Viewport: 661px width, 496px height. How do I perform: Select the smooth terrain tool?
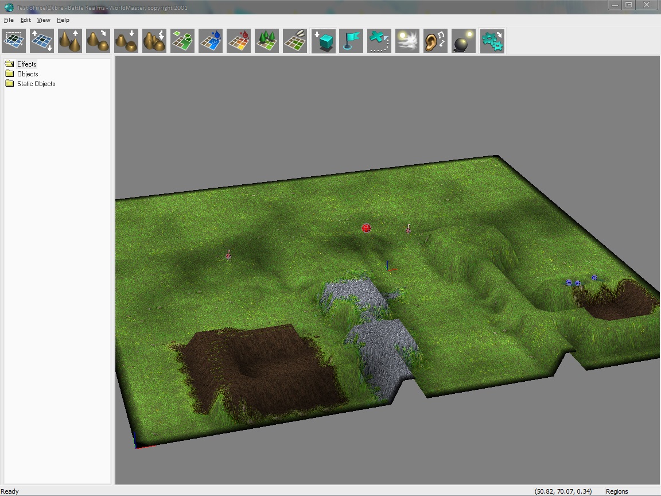click(x=98, y=41)
